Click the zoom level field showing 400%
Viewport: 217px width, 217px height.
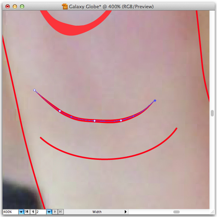pyautogui.click(x=10, y=212)
